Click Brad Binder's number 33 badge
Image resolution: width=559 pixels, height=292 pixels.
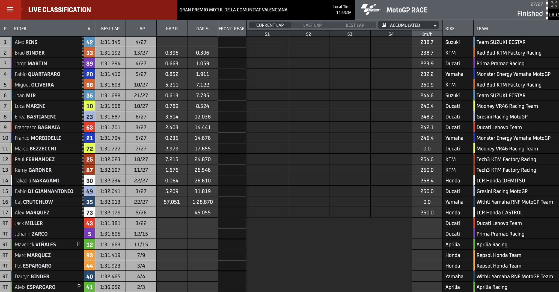pyautogui.click(x=89, y=53)
